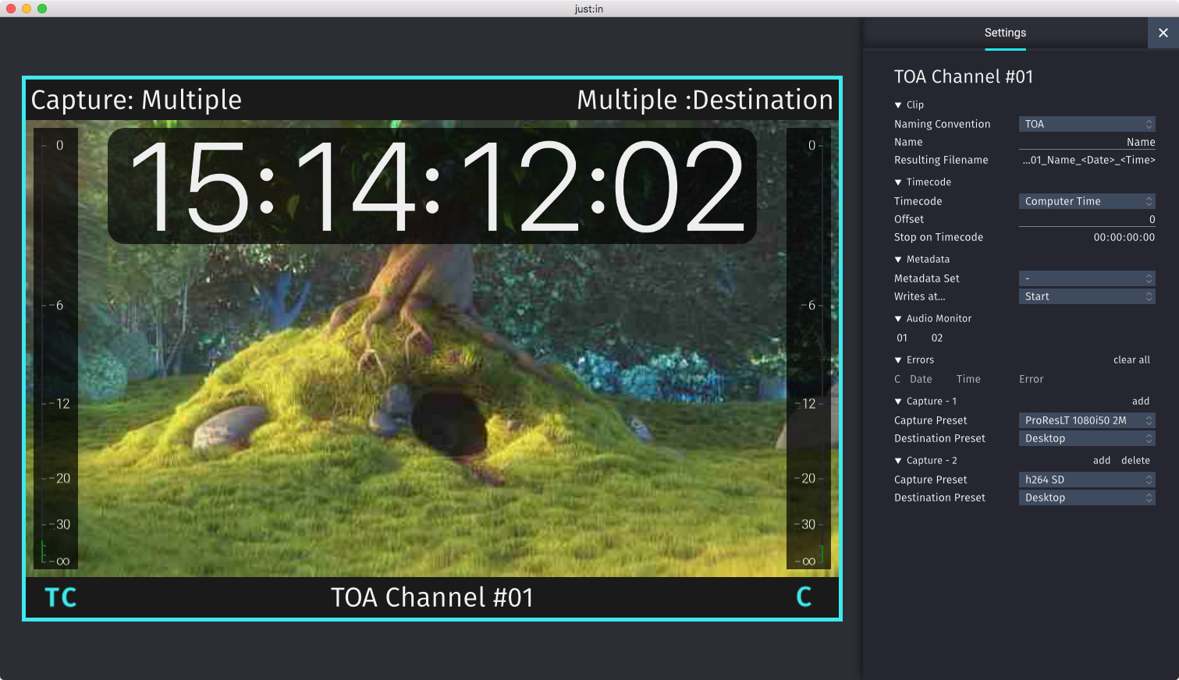Open the Naming Convention dropdown
Viewport: 1179px width, 680px height.
point(1087,124)
